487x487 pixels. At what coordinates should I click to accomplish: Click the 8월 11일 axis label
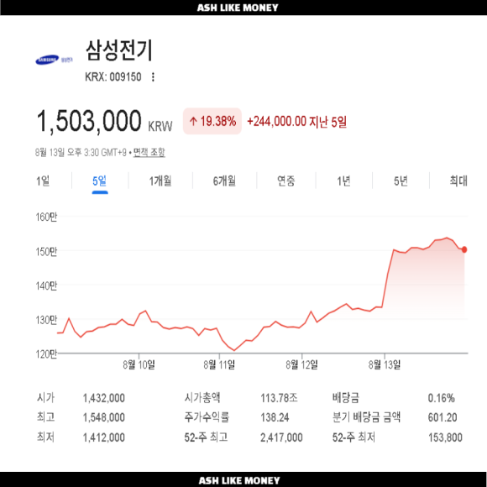click(x=219, y=364)
